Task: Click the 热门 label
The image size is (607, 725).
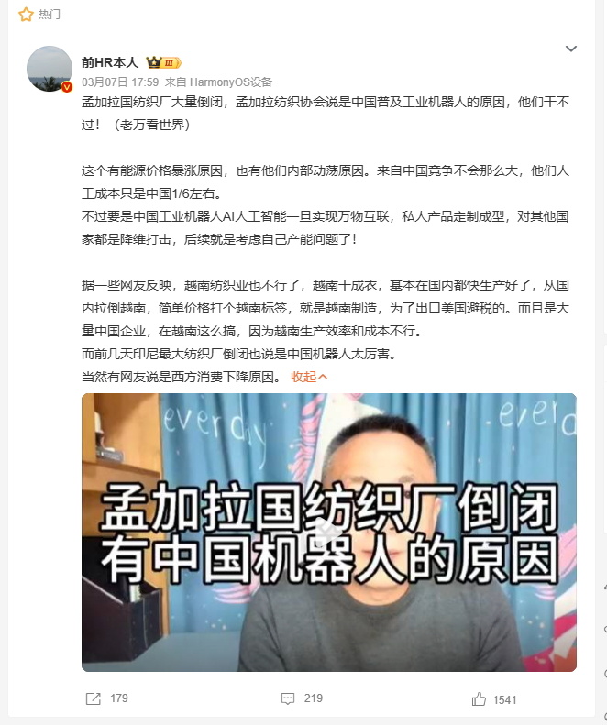Action: (x=49, y=15)
